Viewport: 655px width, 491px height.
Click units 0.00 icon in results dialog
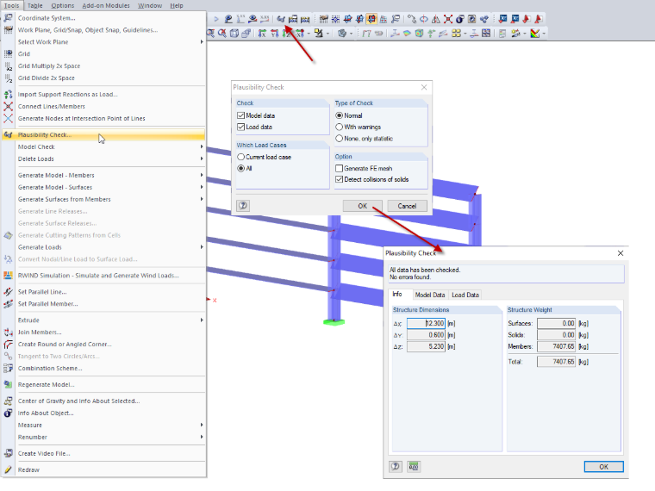414,466
